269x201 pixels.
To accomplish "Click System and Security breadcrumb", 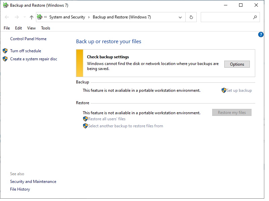I will pos(67,17).
